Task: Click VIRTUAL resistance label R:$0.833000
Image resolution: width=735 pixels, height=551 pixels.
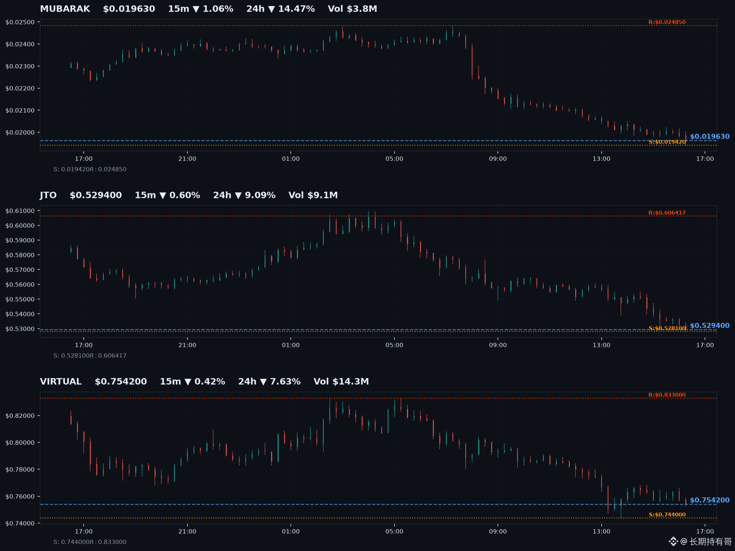Action: (667, 395)
